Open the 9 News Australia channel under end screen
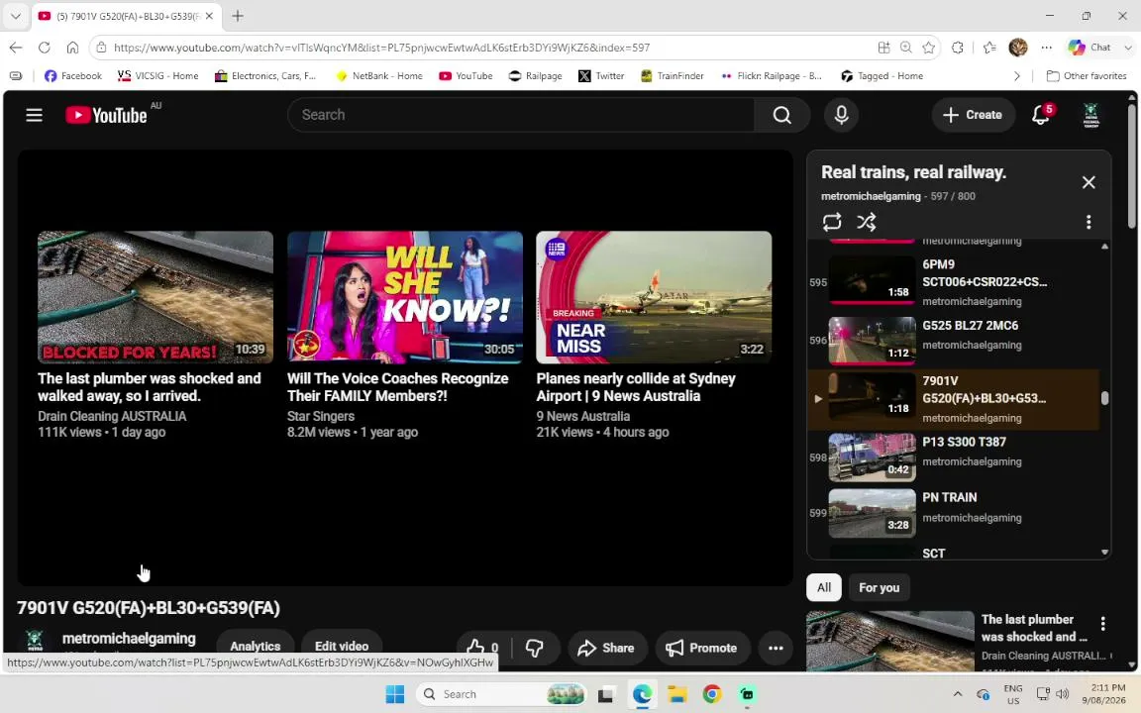This screenshot has height=713, width=1141. pos(582,416)
